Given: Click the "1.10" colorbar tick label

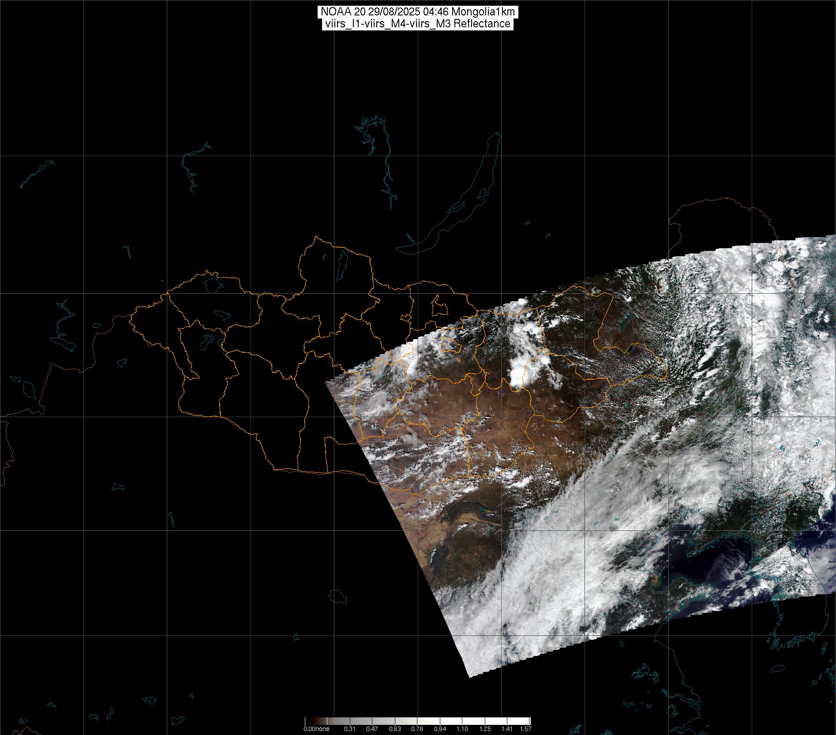Looking at the screenshot, I should [462, 729].
